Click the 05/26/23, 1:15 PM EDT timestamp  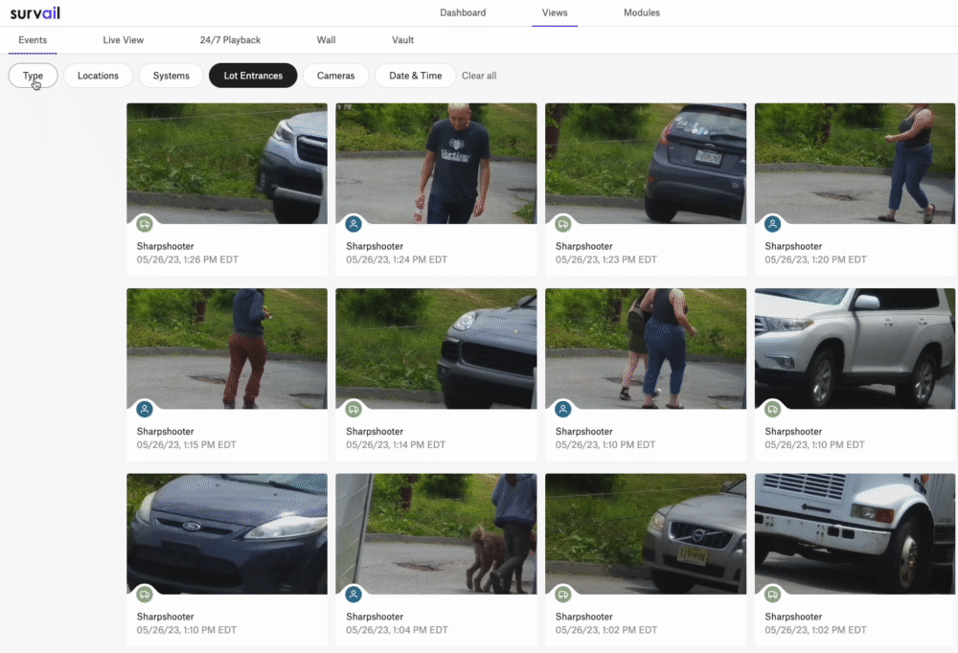[x=187, y=444]
